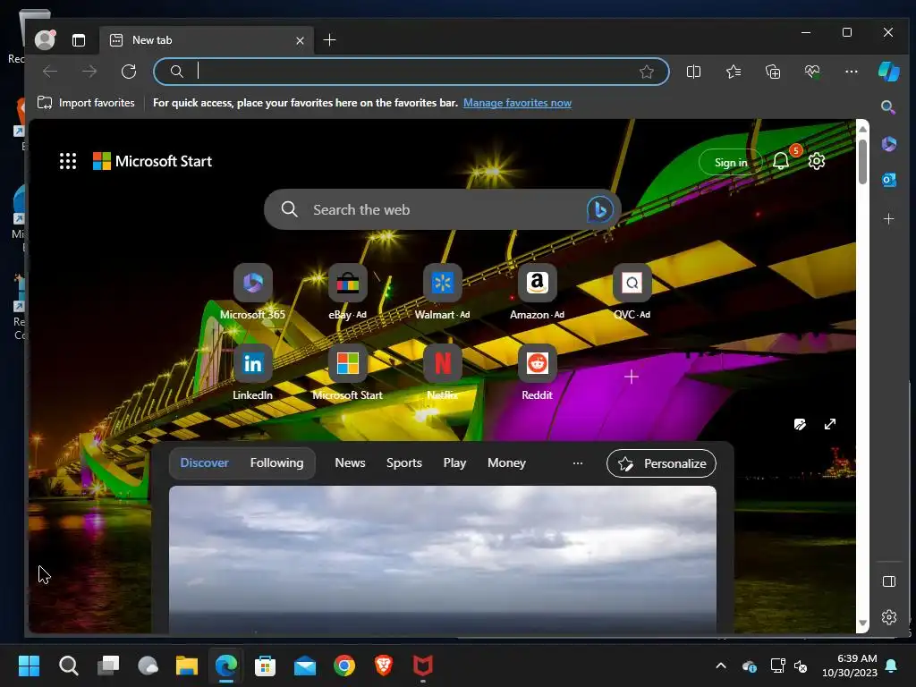Open the Copilot sidebar icon
Screen dimensions: 916x687
(x=888, y=72)
